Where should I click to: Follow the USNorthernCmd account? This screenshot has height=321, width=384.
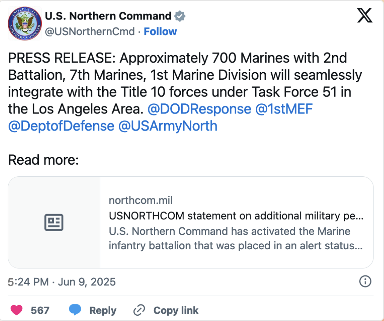click(x=160, y=31)
